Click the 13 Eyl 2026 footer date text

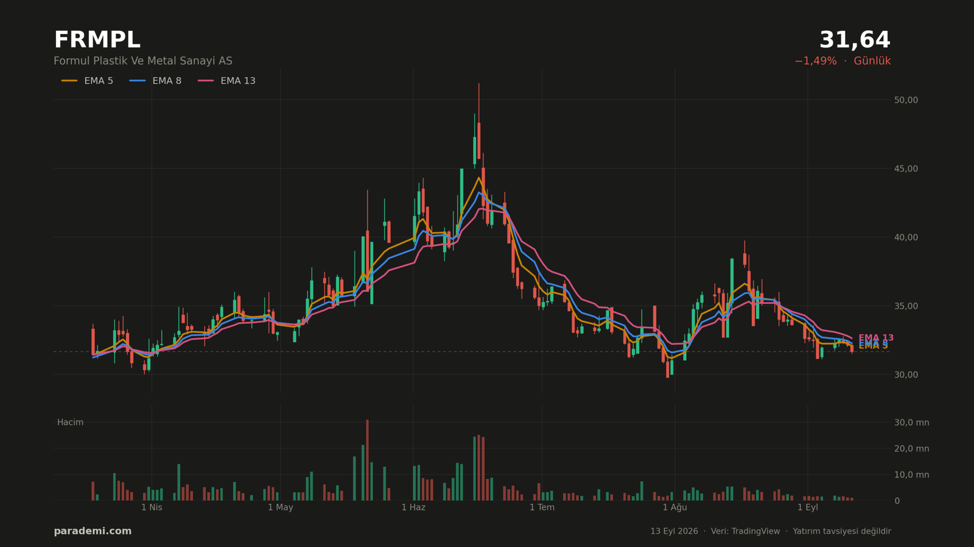click(674, 531)
